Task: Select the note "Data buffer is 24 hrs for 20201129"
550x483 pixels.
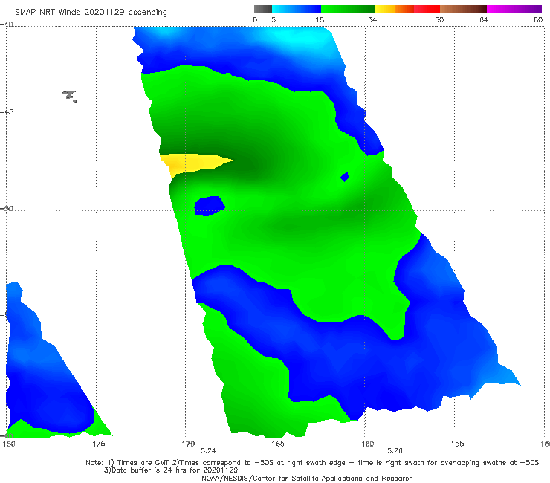Action: (x=171, y=470)
